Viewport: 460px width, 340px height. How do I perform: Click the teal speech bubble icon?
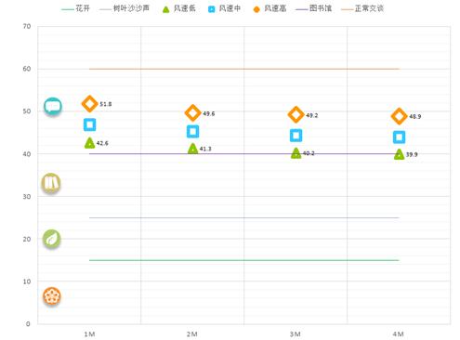tap(53, 107)
